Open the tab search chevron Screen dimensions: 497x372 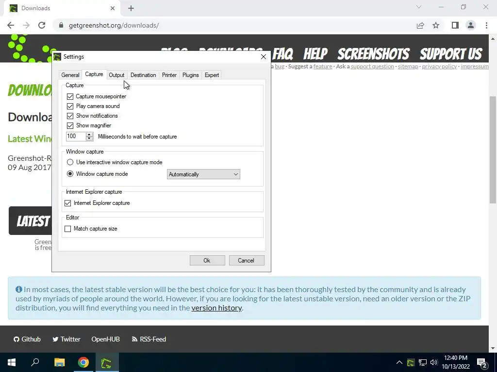pos(419,7)
